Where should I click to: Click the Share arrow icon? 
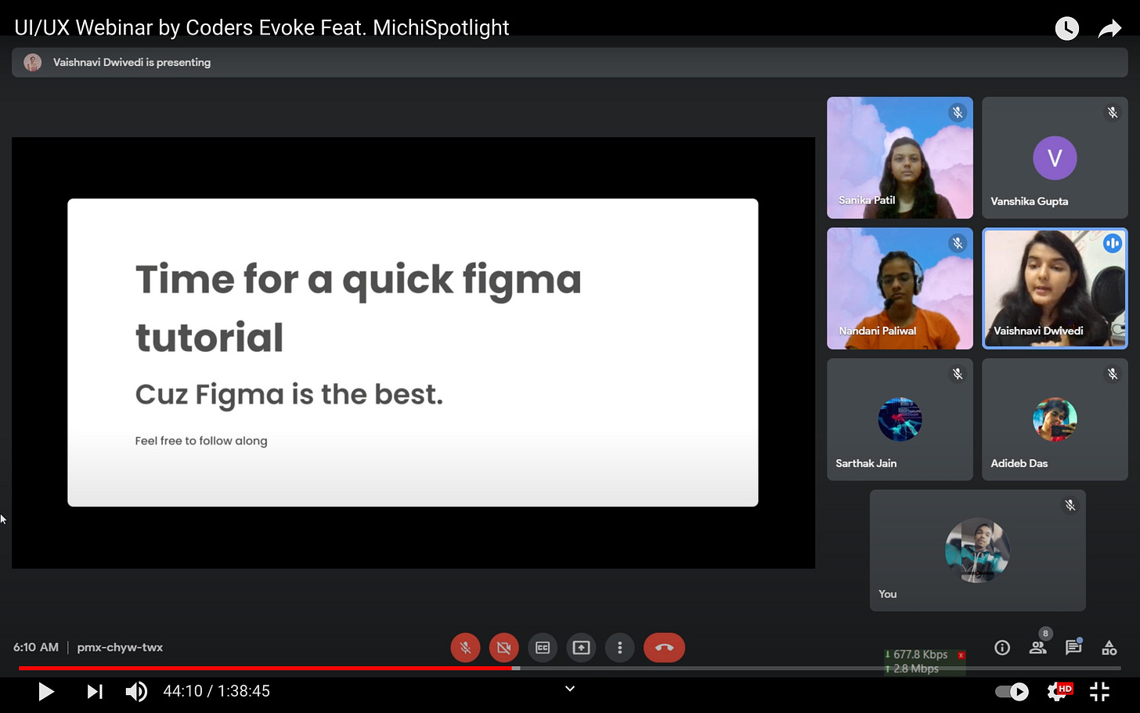(x=1109, y=29)
